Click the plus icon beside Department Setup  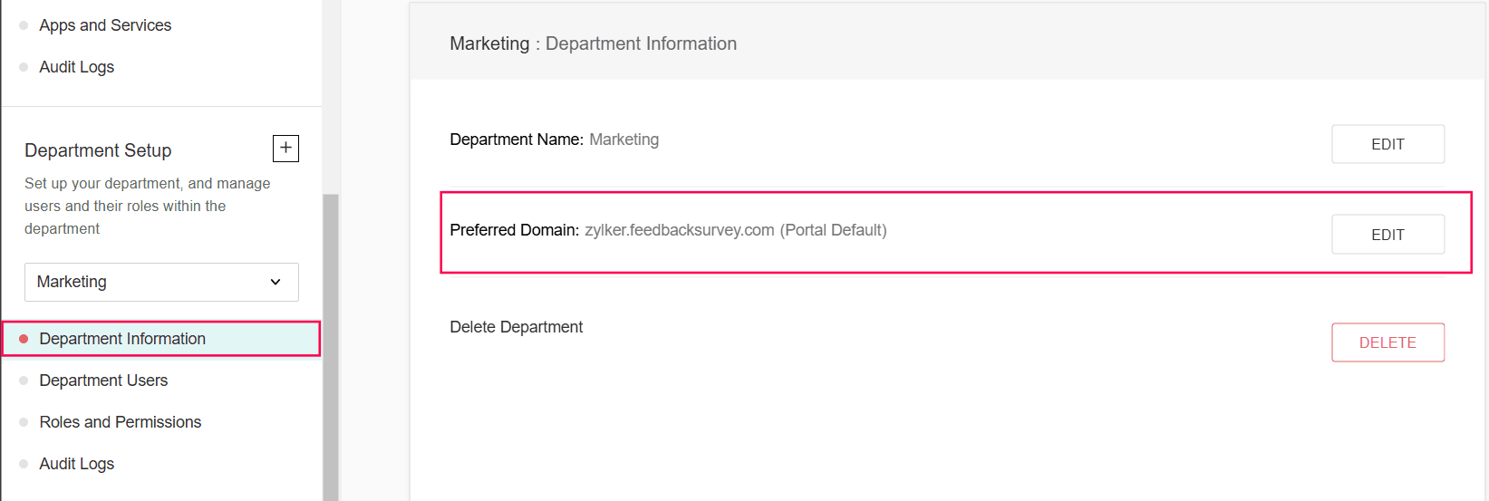285,148
